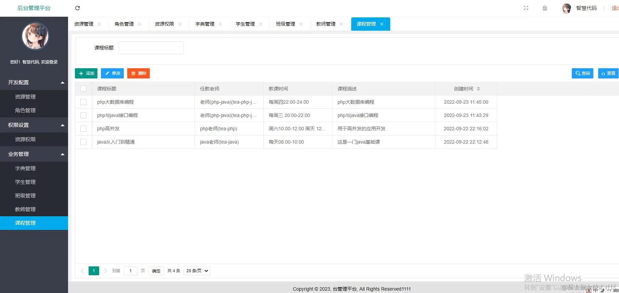Viewport: 619px width, 293px height.
Task: Click the 查询 search button
Action: click(x=583, y=73)
